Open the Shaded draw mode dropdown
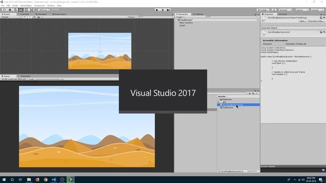 pos(11,17)
